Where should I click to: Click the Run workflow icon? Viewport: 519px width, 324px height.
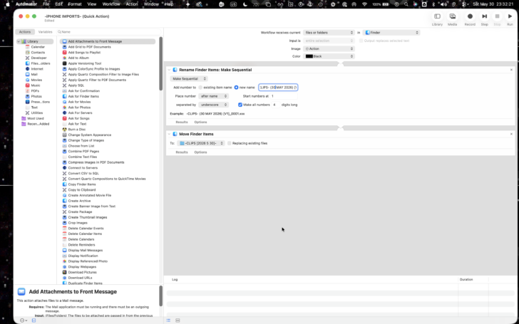(510, 16)
